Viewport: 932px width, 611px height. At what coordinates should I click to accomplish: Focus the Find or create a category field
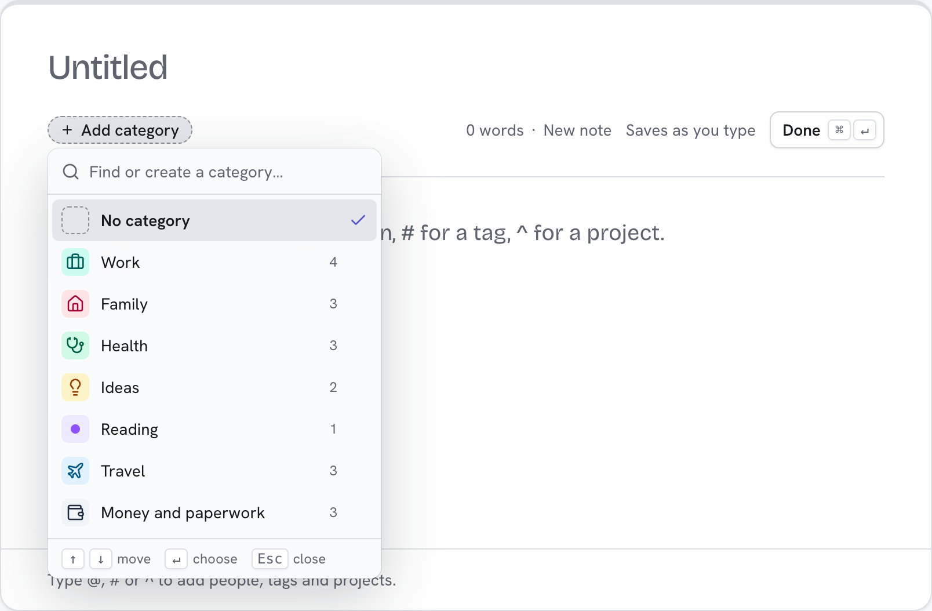(214, 172)
